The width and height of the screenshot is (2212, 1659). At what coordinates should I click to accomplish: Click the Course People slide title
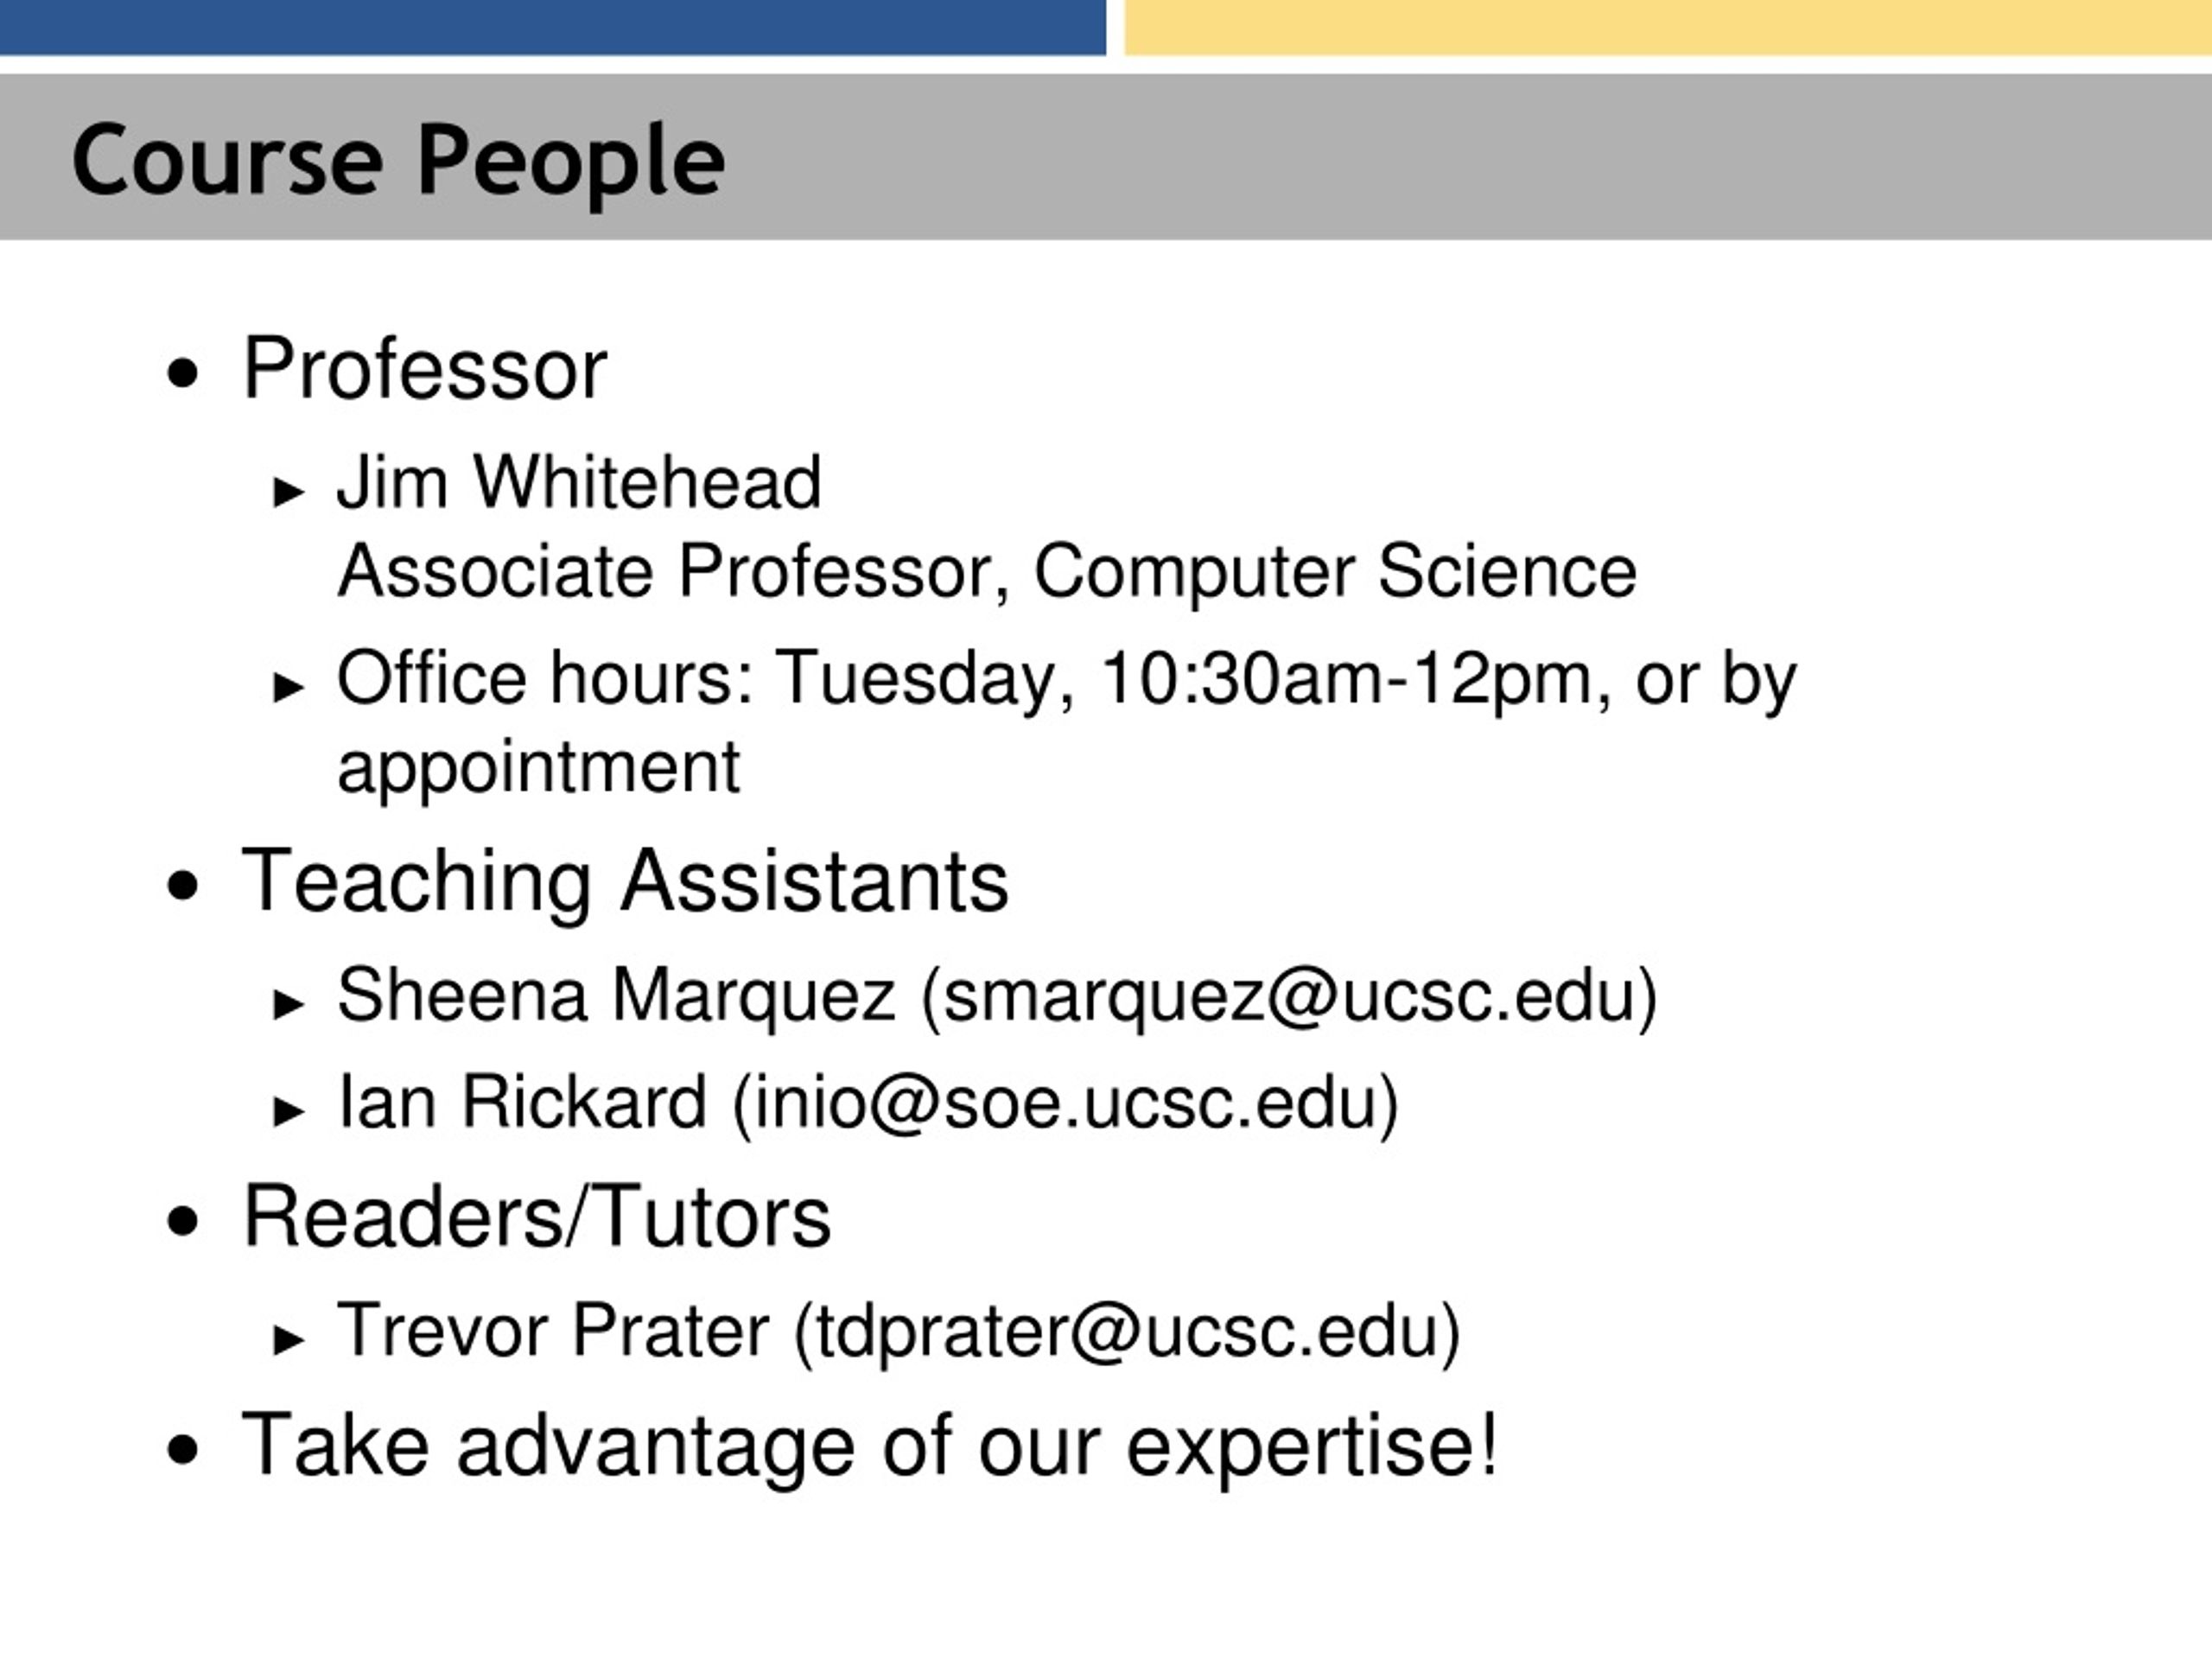pos(398,160)
